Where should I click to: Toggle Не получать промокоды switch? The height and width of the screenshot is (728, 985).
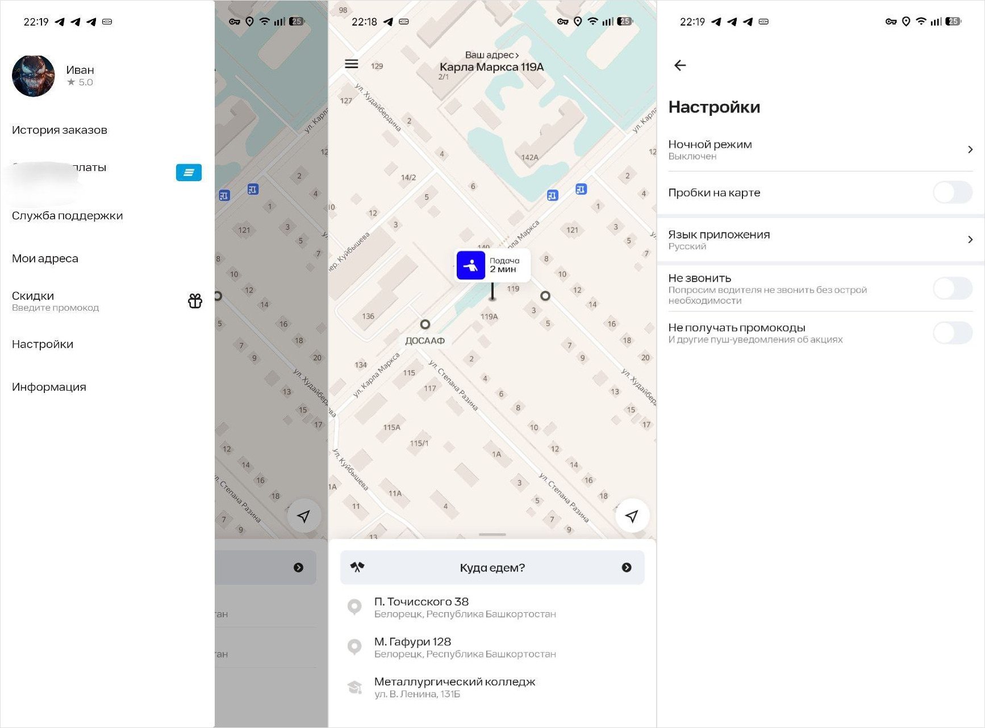pos(953,333)
